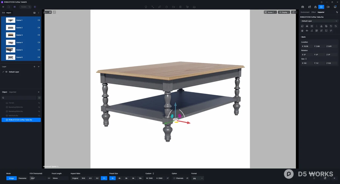The width and height of the screenshot is (340, 184).
Task: Choose the Original aspect ratio
Action: 75,178
